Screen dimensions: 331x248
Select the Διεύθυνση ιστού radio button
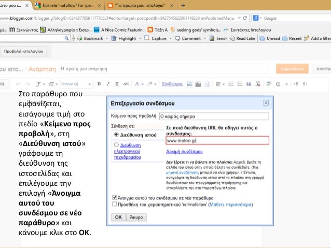(116, 134)
